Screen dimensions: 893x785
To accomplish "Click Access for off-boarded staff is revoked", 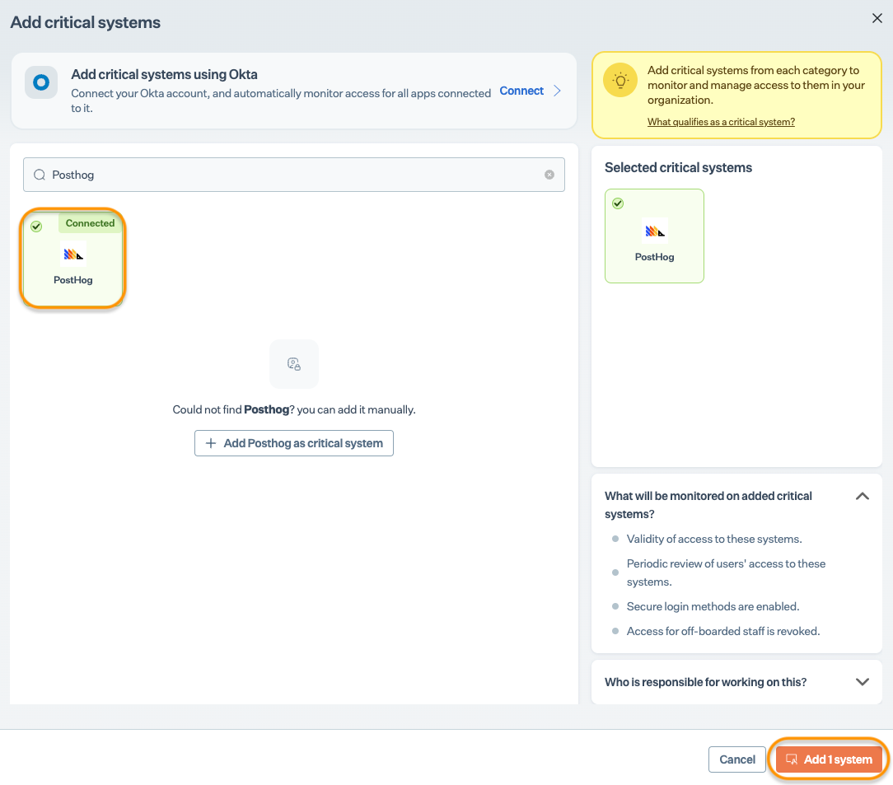I will tap(723, 631).
